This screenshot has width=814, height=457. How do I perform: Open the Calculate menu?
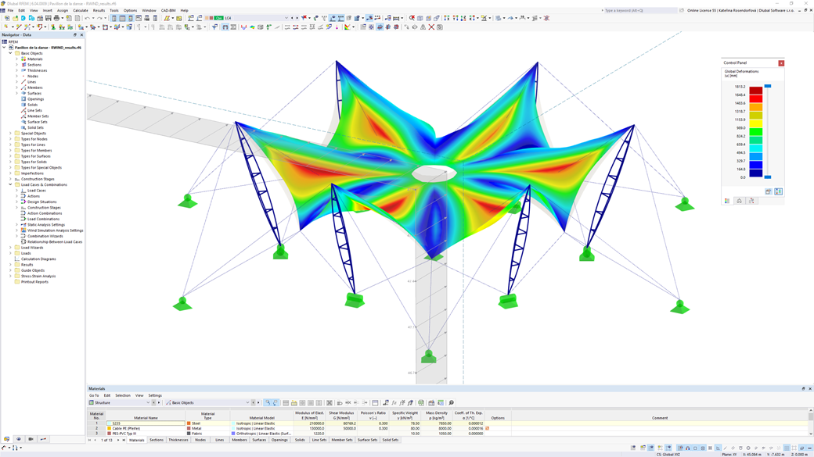(x=81, y=10)
